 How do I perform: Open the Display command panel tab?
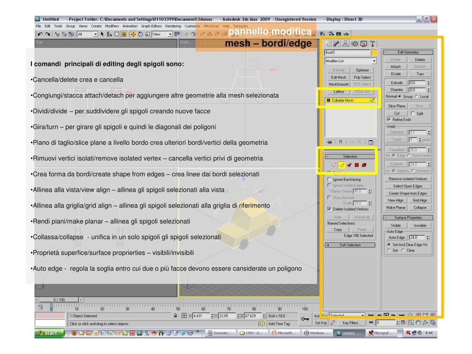coord(364,44)
